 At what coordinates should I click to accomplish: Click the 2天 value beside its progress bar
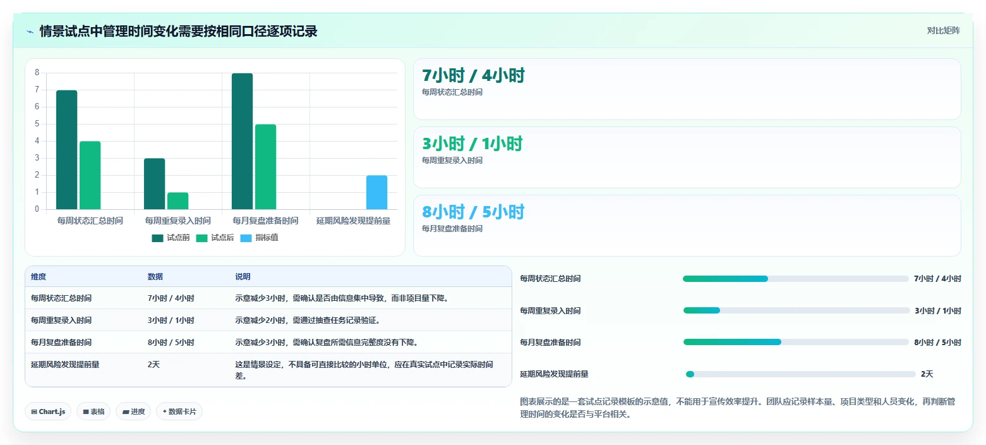click(x=927, y=374)
